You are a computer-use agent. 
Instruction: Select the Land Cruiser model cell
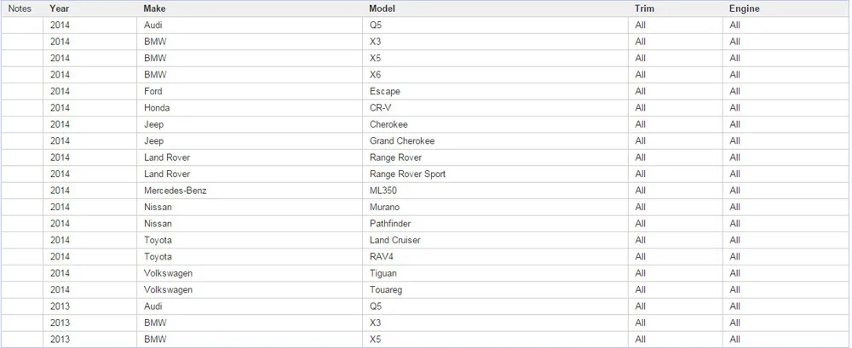pos(495,240)
